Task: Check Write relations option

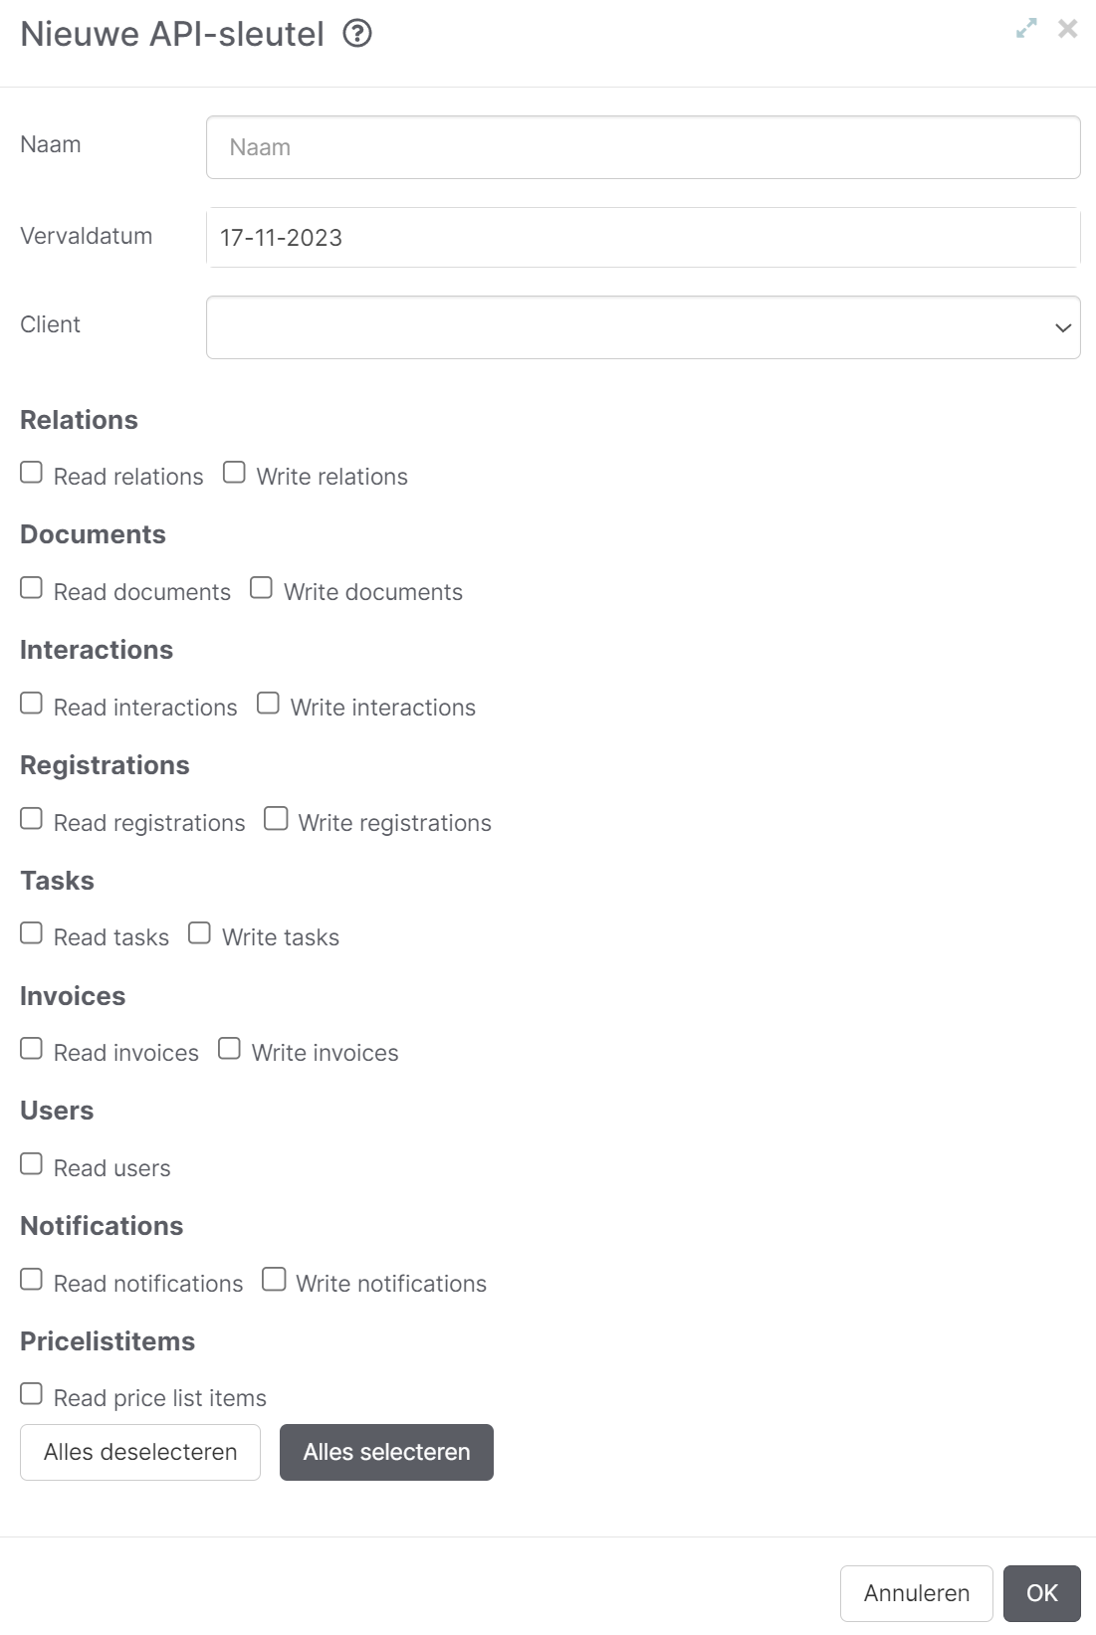Action: click(x=234, y=473)
